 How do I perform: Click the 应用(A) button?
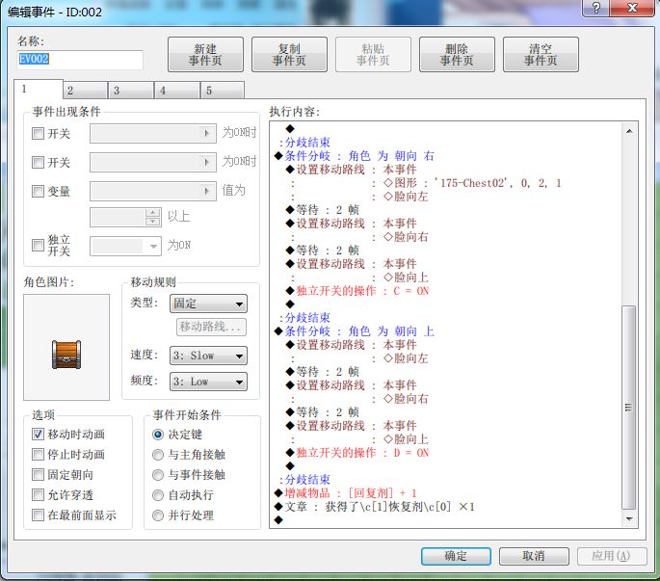[x=612, y=556]
